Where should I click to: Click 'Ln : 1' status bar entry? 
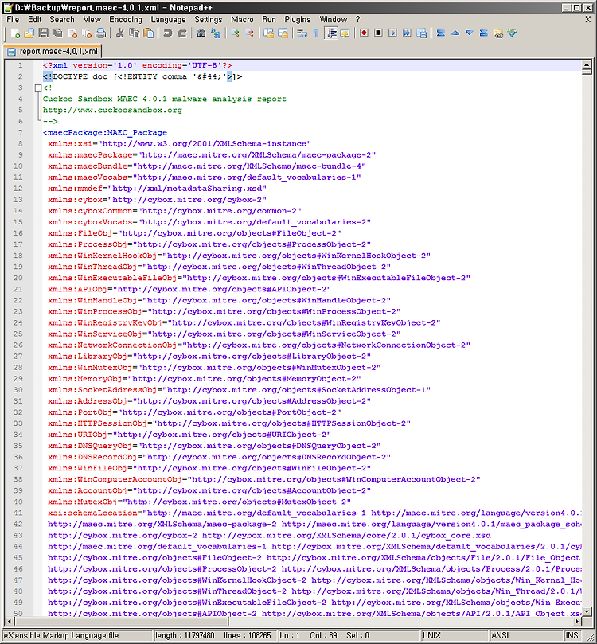tap(290, 635)
